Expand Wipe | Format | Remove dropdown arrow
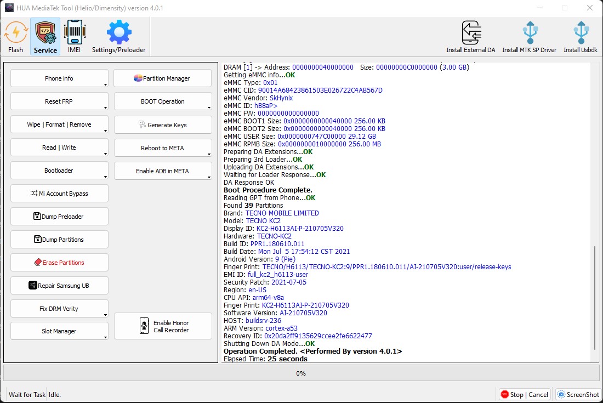This screenshot has width=603, height=403. coord(105,130)
